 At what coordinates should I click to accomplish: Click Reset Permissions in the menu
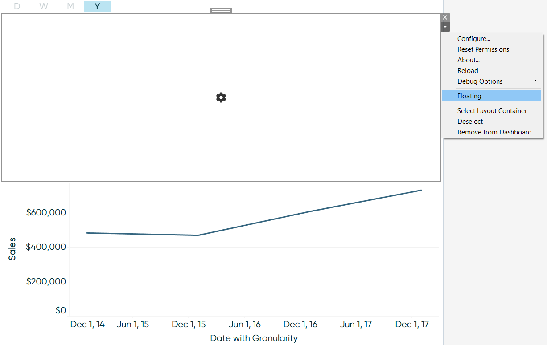pos(483,49)
